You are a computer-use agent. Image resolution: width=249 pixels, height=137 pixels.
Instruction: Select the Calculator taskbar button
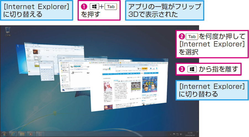click(40, 134)
